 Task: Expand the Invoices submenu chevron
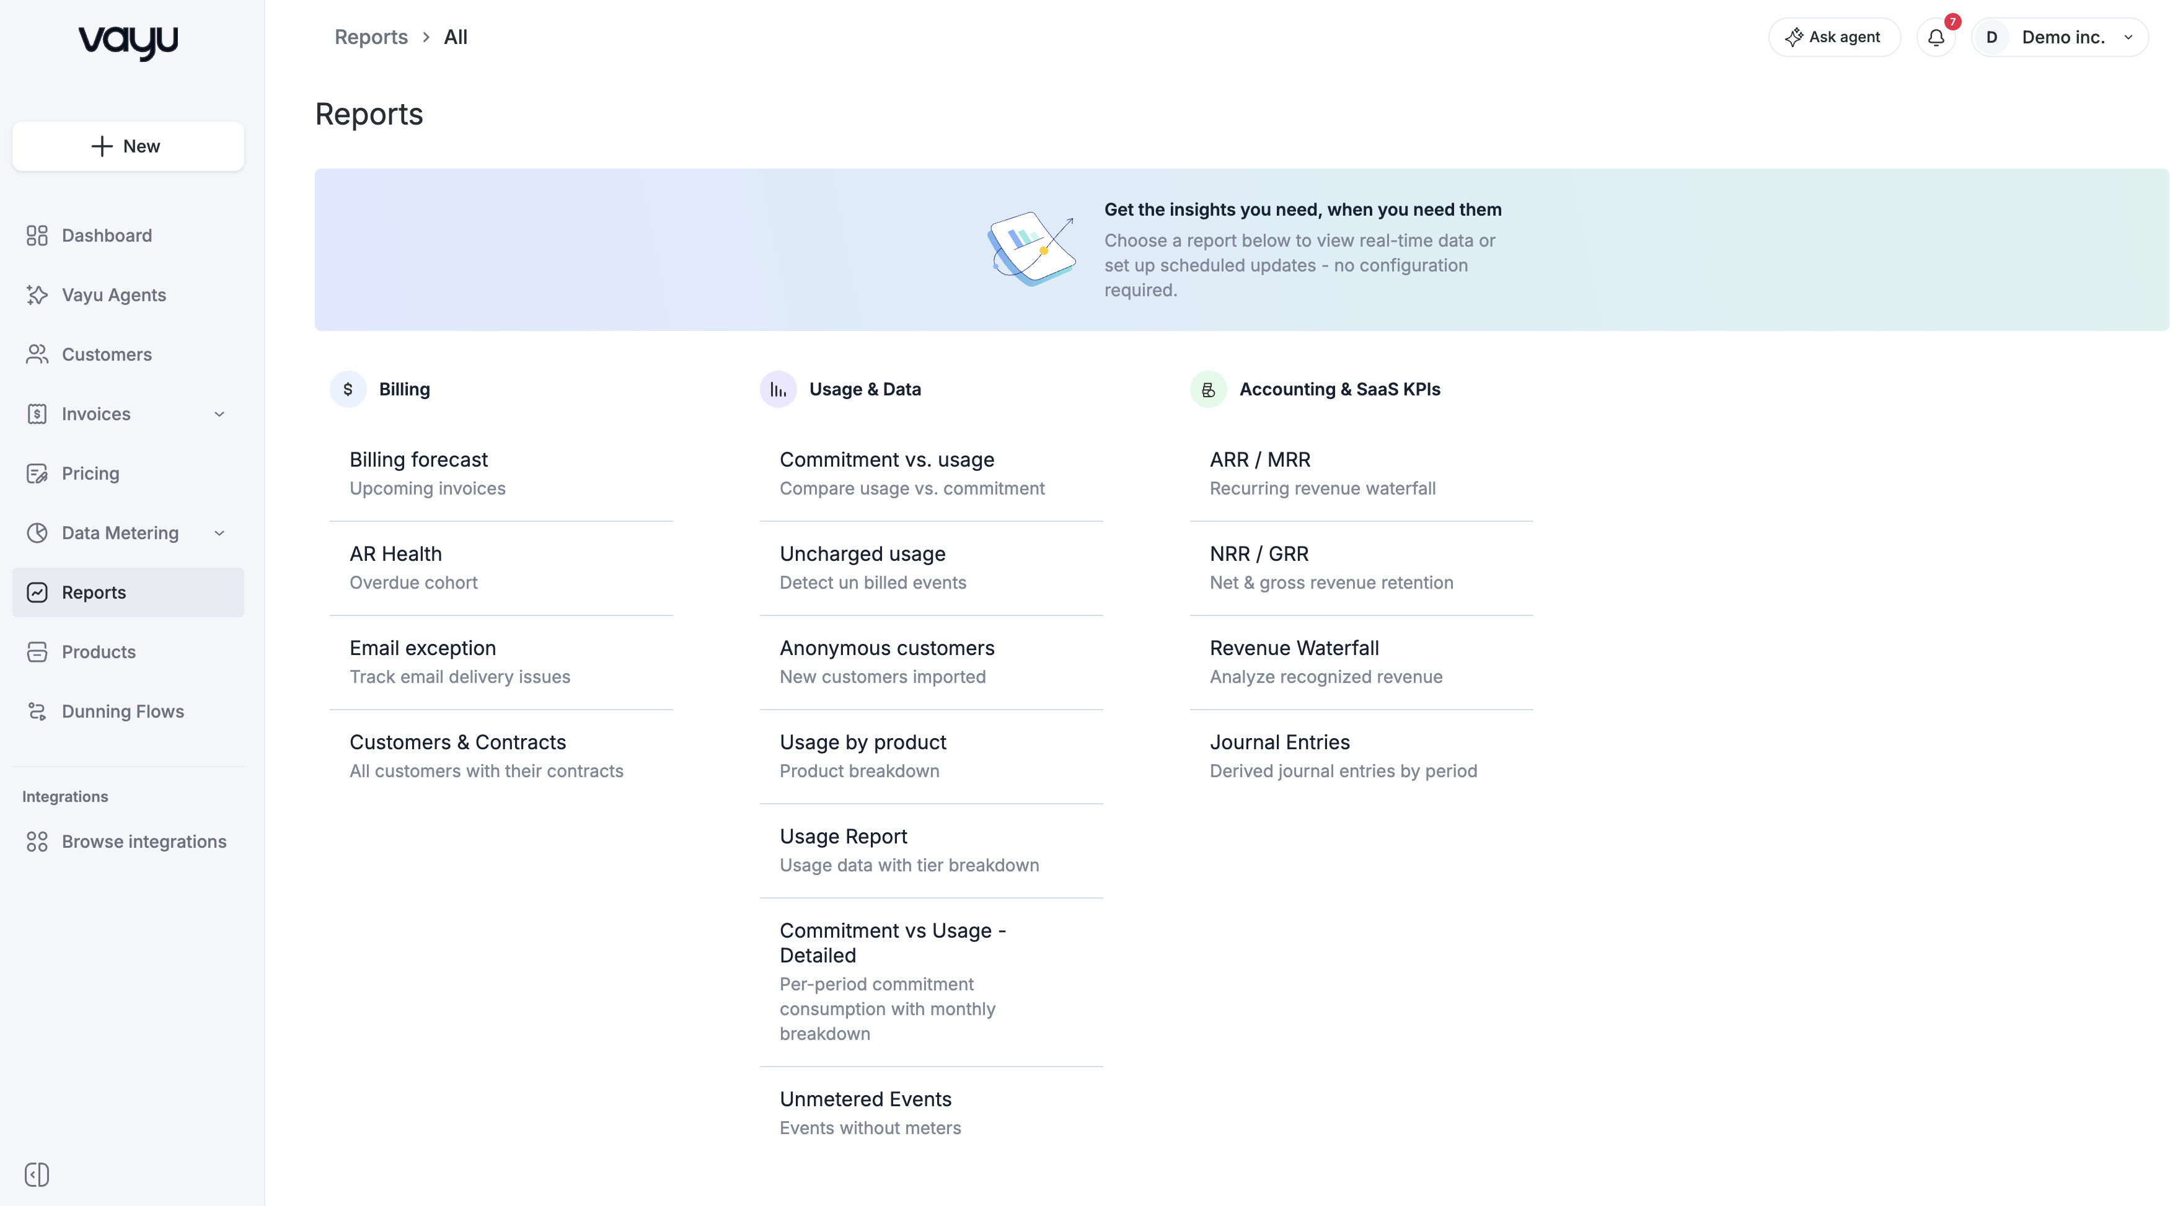click(x=219, y=415)
